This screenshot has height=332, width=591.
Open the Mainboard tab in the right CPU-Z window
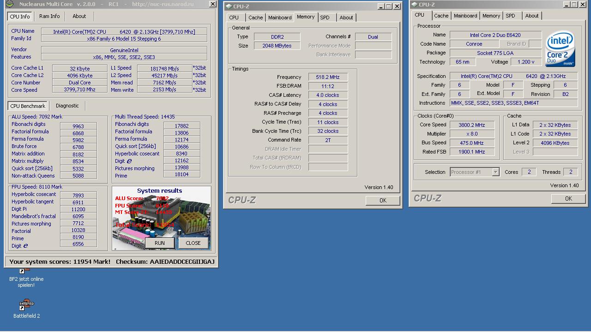tap(465, 16)
